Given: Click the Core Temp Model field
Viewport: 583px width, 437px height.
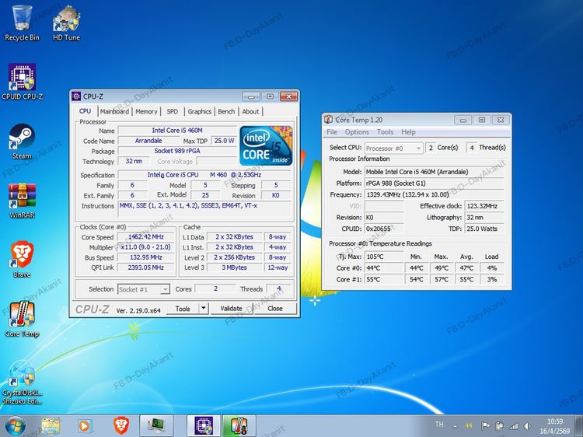Looking at the screenshot, I should click(x=434, y=172).
